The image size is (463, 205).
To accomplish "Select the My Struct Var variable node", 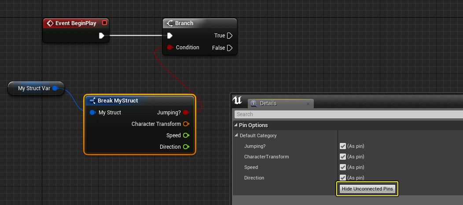I will coord(34,88).
